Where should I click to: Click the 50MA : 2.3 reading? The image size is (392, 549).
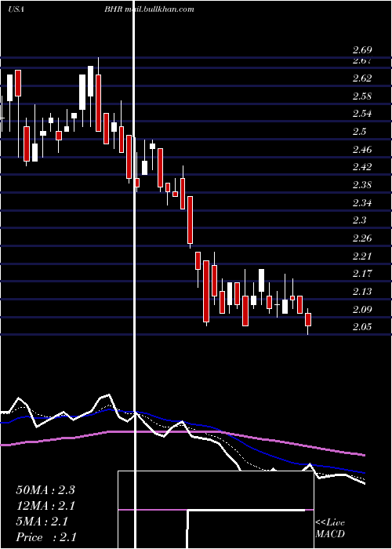coord(45,490)
